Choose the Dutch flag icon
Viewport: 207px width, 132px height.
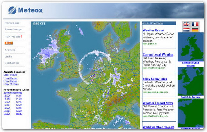(186, 30)
